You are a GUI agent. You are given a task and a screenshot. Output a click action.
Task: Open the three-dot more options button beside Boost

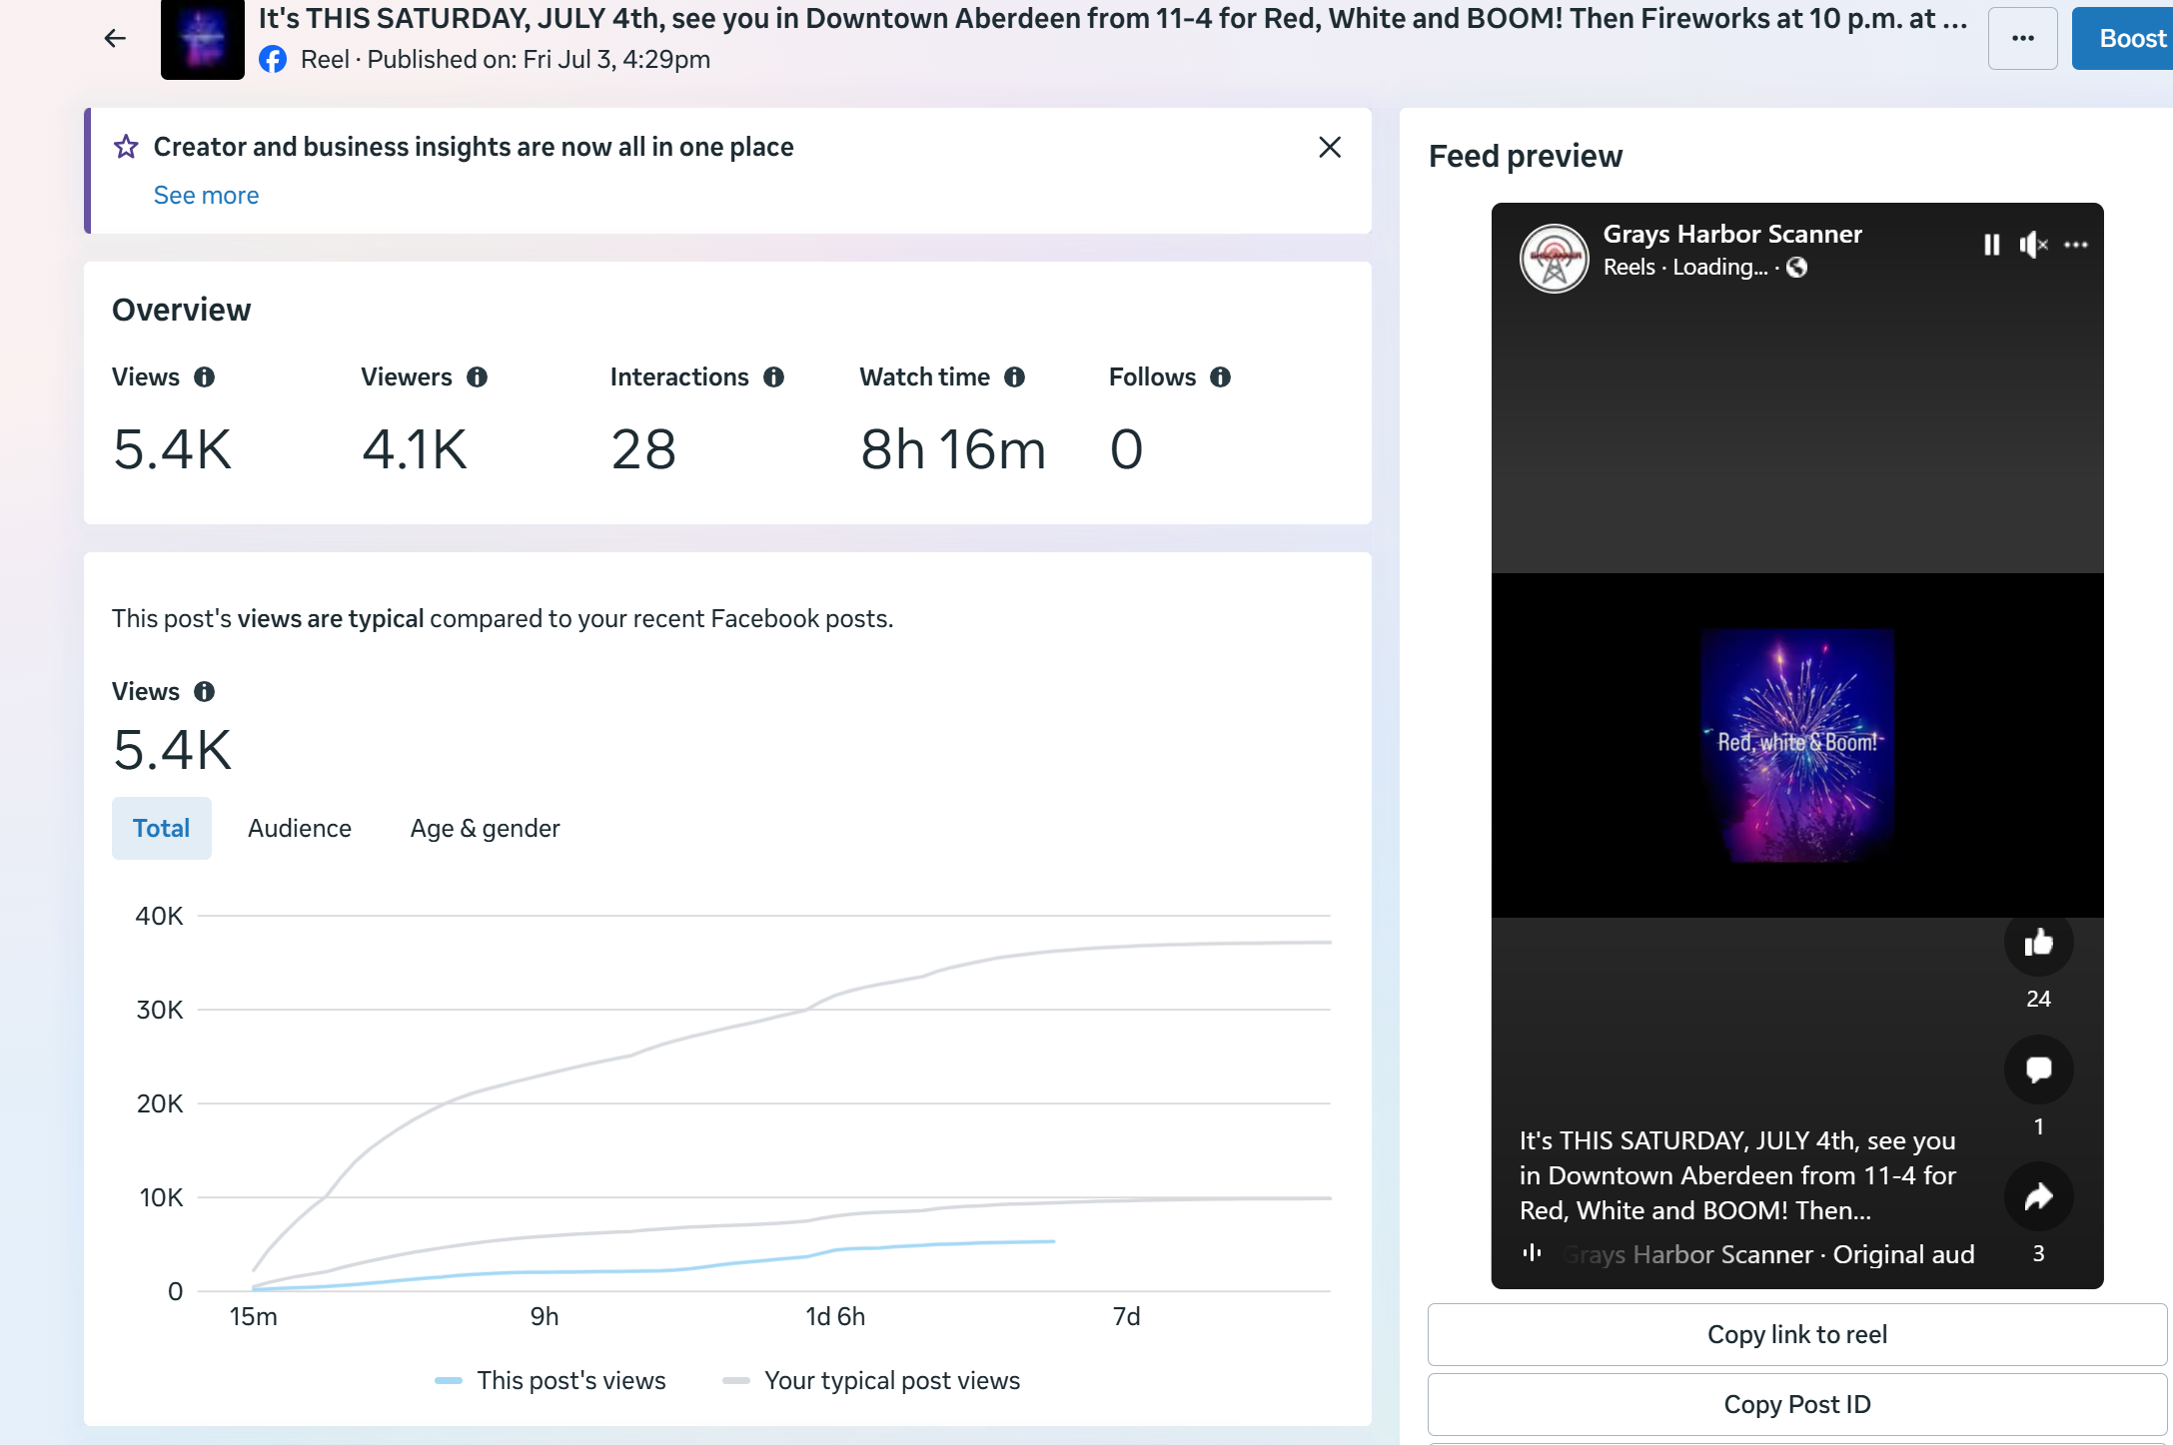[2022, 38]
